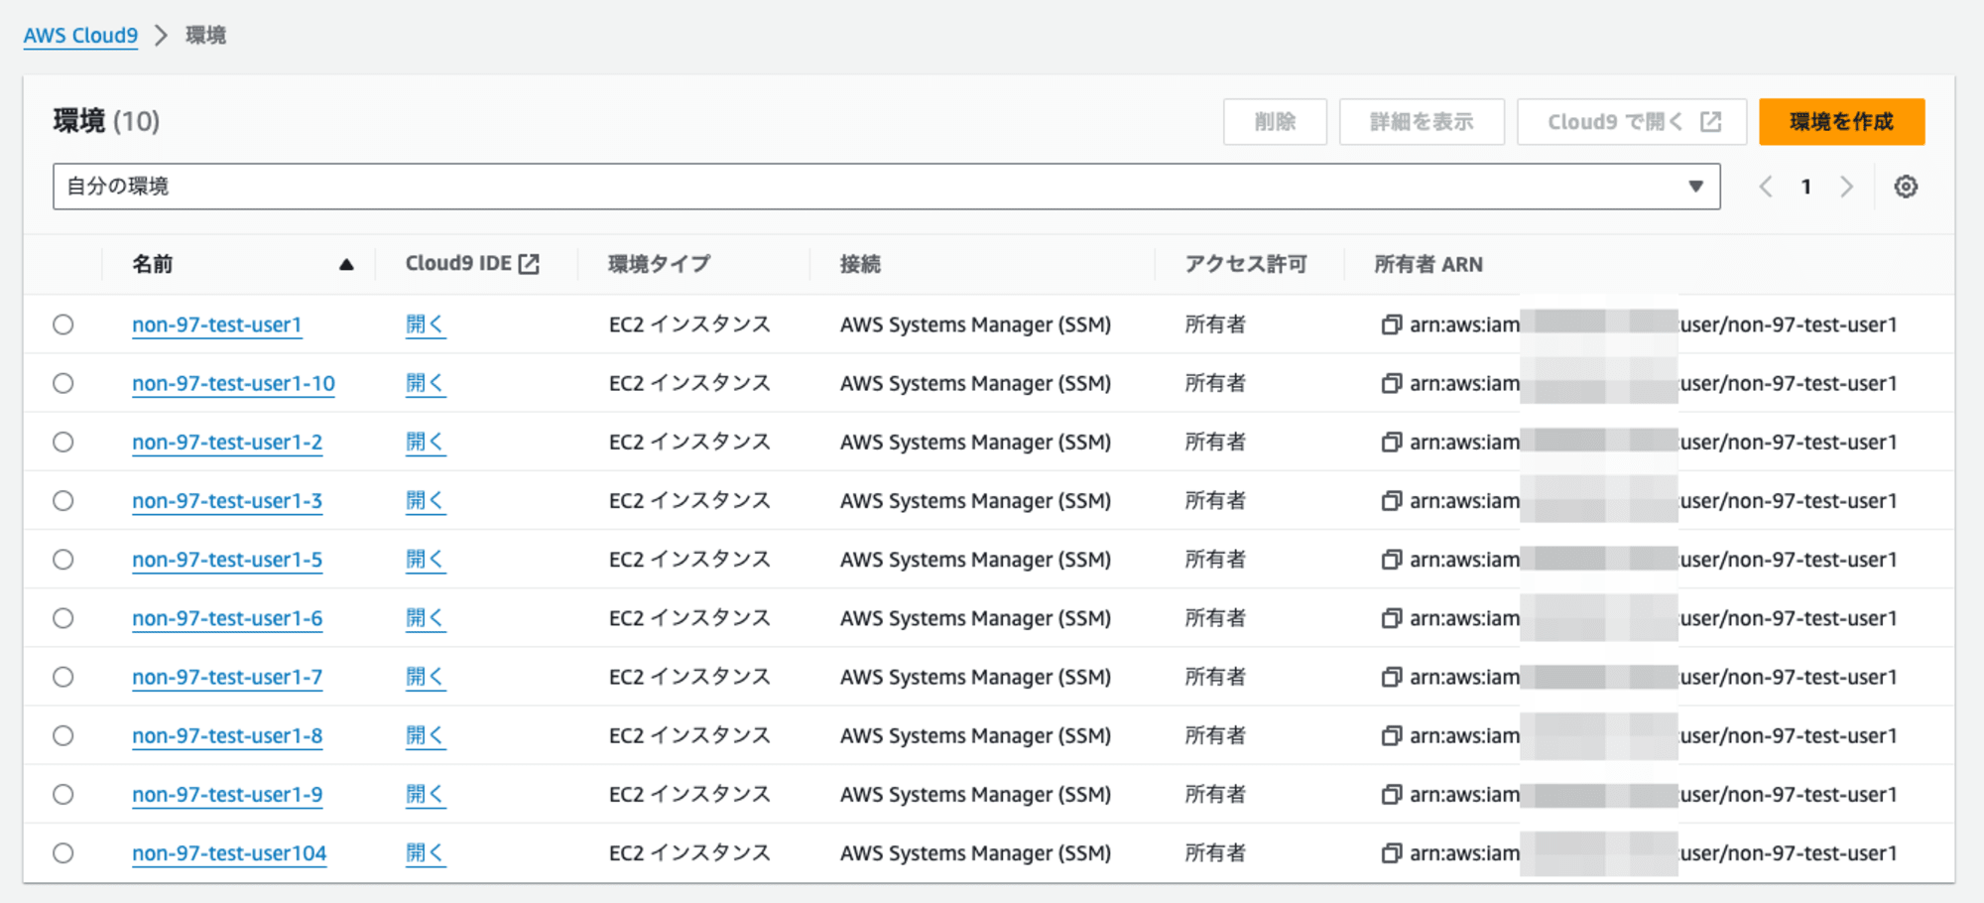The height and width of the screenshot is (903, 1984).
Task: Open table preferences gear icon
Action: pyautogui.click(x=1906, y=187)
